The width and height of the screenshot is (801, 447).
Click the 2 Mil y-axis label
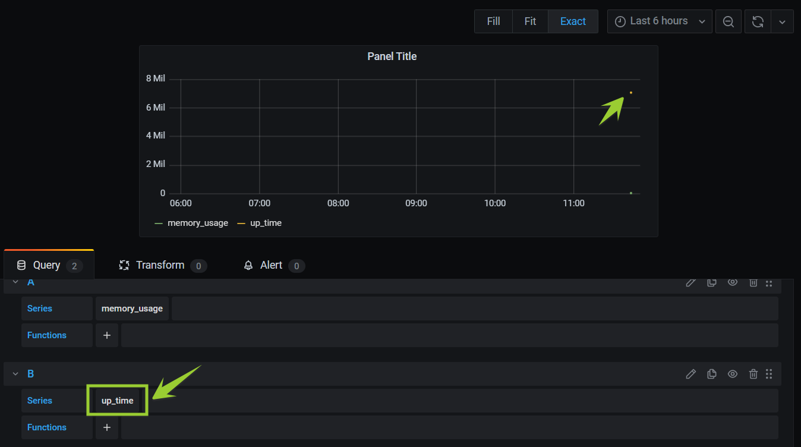point(156,164)
